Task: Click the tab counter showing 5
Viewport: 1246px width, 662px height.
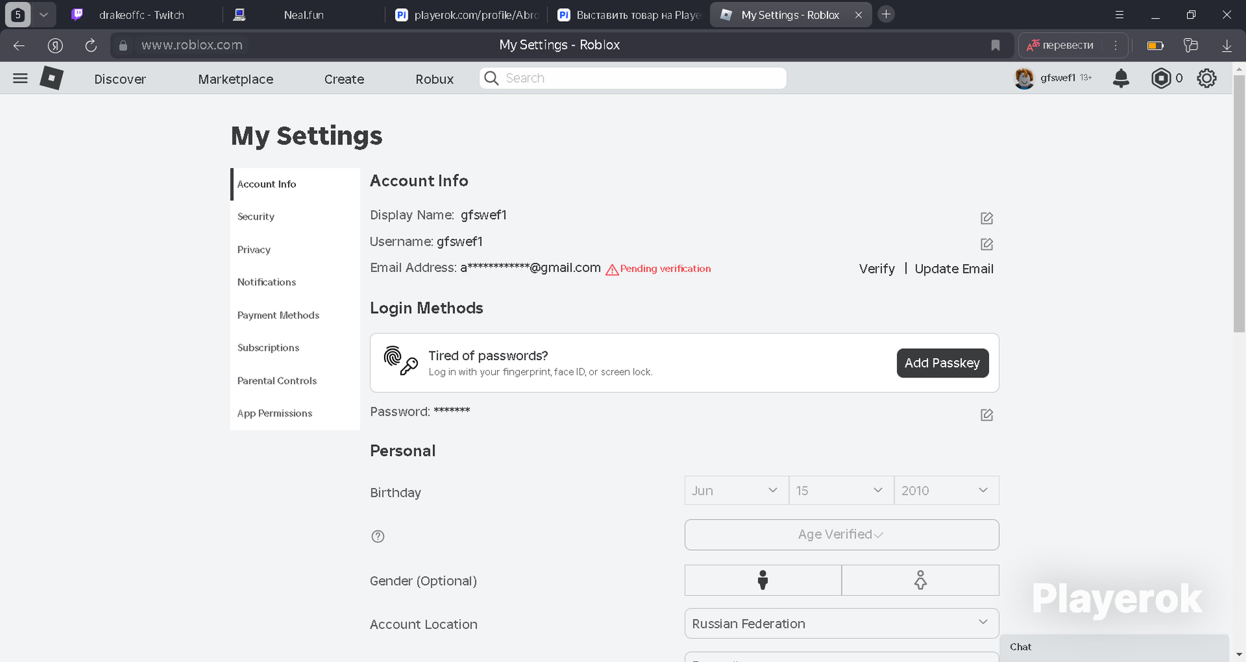Action: click(18, 15)
